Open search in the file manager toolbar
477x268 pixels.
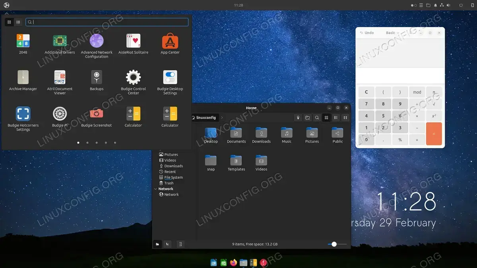317,118
